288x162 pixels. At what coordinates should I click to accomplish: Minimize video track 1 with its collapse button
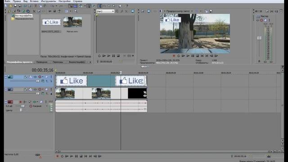[x=6, y=77]
